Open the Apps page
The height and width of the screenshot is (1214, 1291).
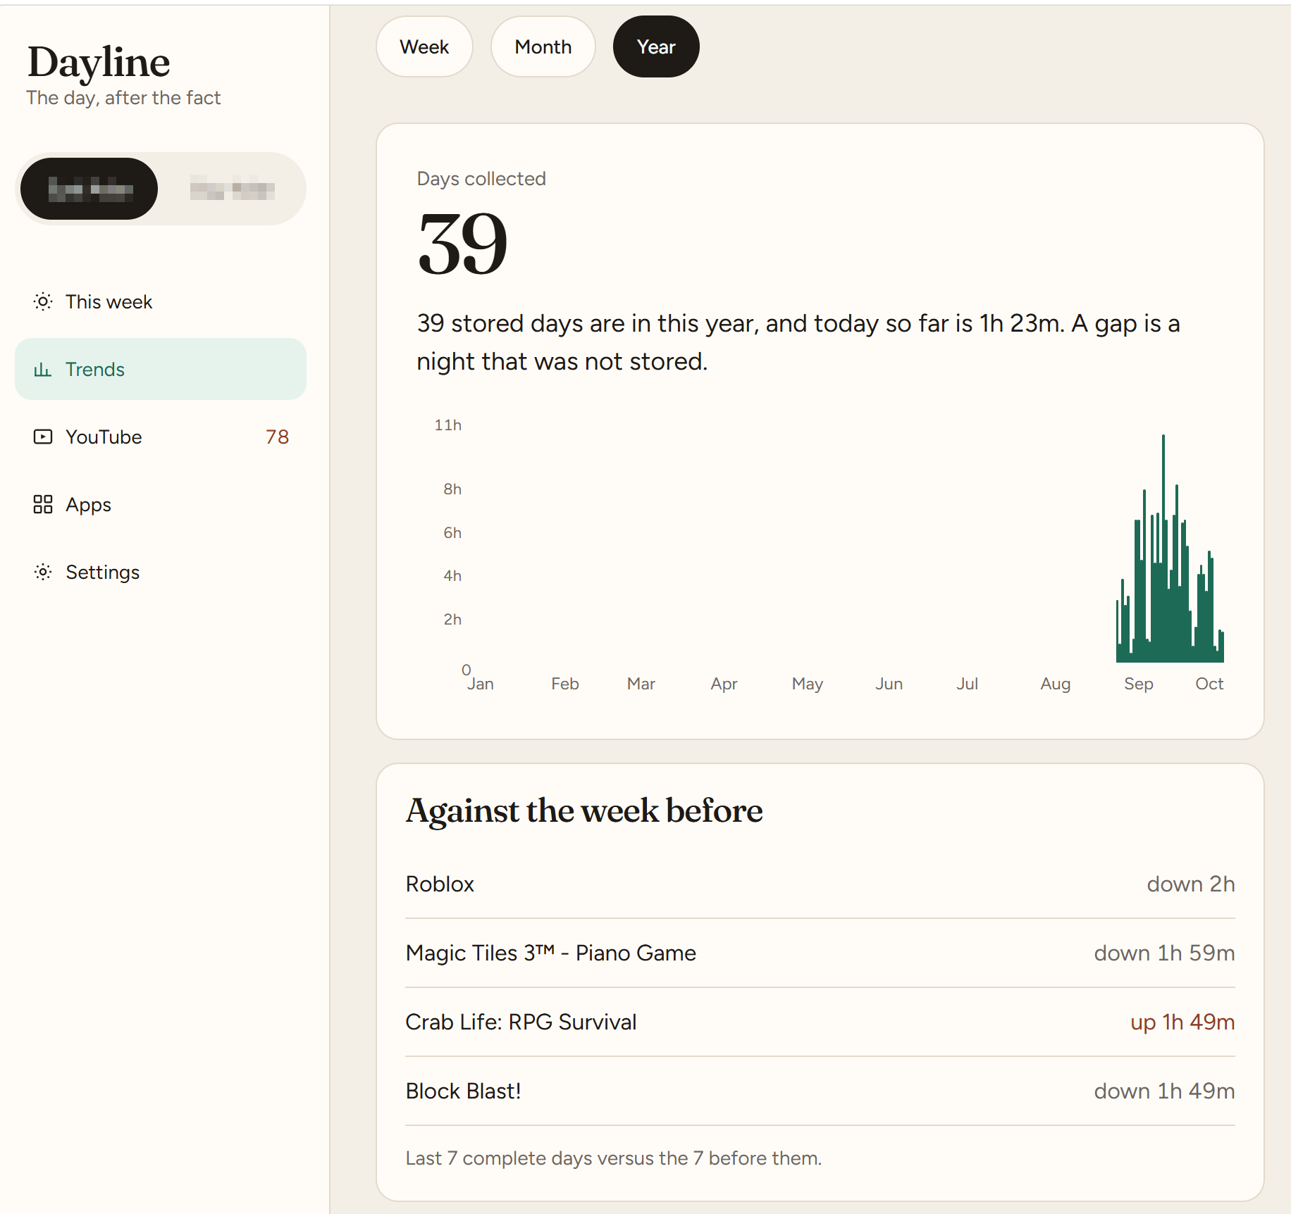[x=161, y=505]
